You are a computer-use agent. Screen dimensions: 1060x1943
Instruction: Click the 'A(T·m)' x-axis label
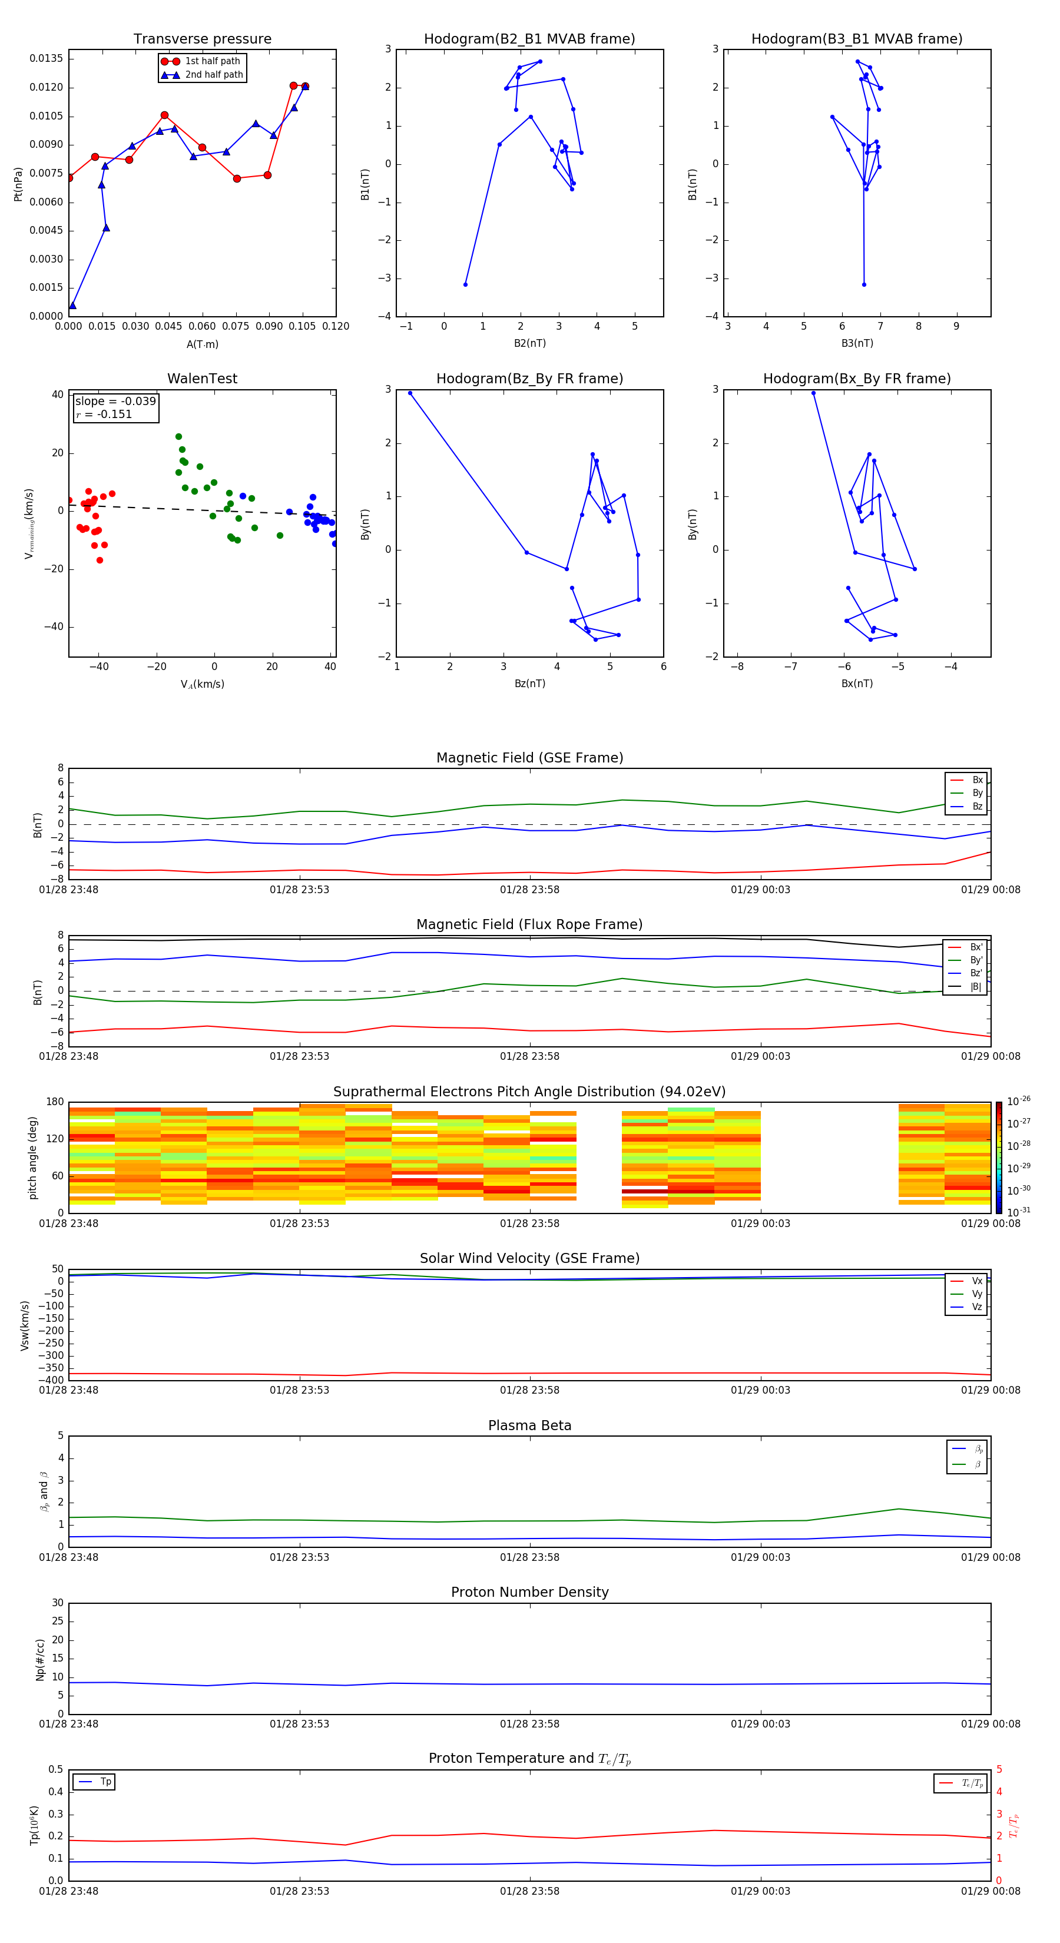pyautogui.click(x=202, y=344)
